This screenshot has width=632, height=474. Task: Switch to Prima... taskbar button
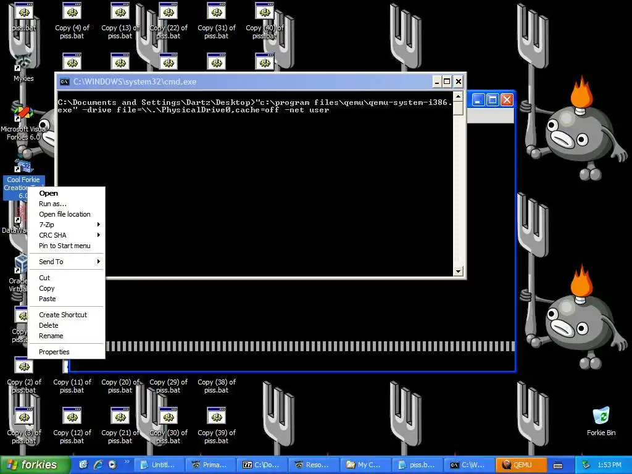210,465
